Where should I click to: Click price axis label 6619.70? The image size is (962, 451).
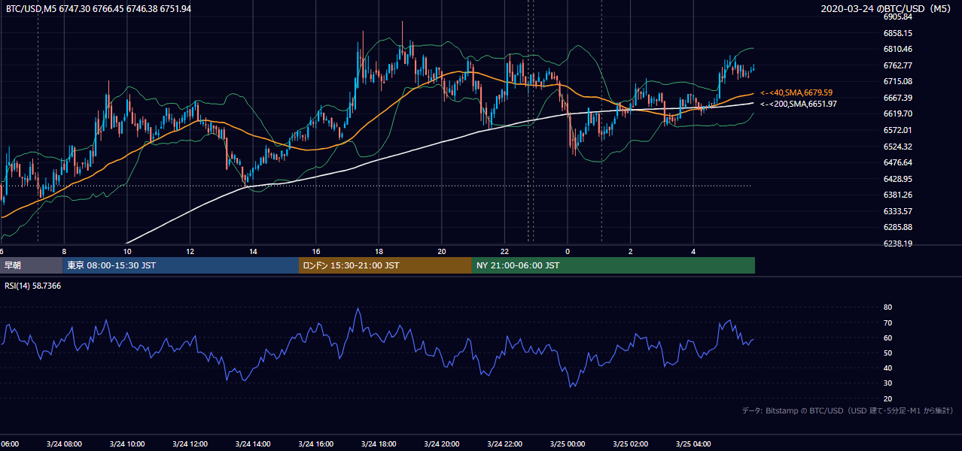(897, 114)
